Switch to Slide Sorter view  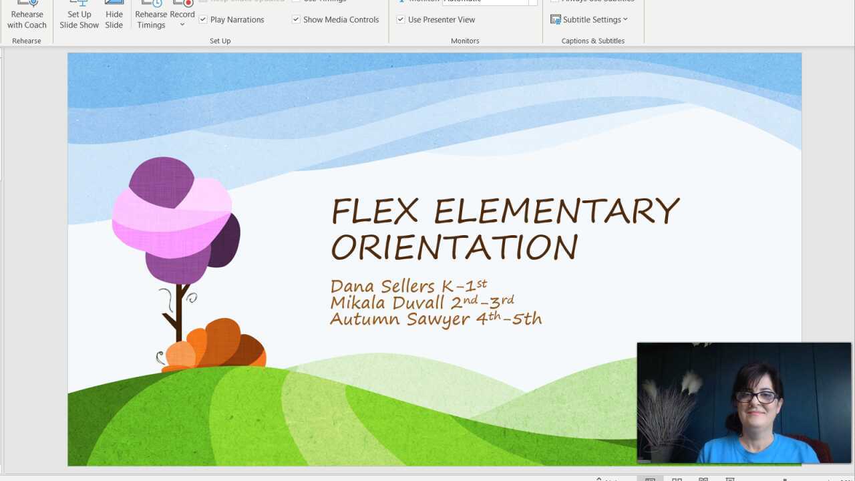pos(677,478)
